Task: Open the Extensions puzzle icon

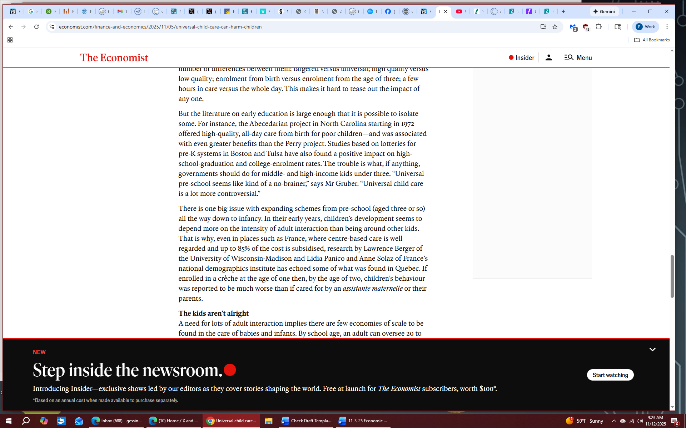Action: [x=599, y=27]
